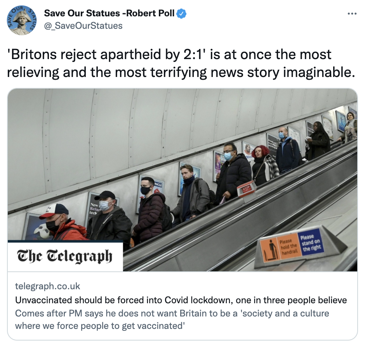
Task: Select the tweet text 'Britons reject apartheid by 2:1'
Action: [107, 55]
